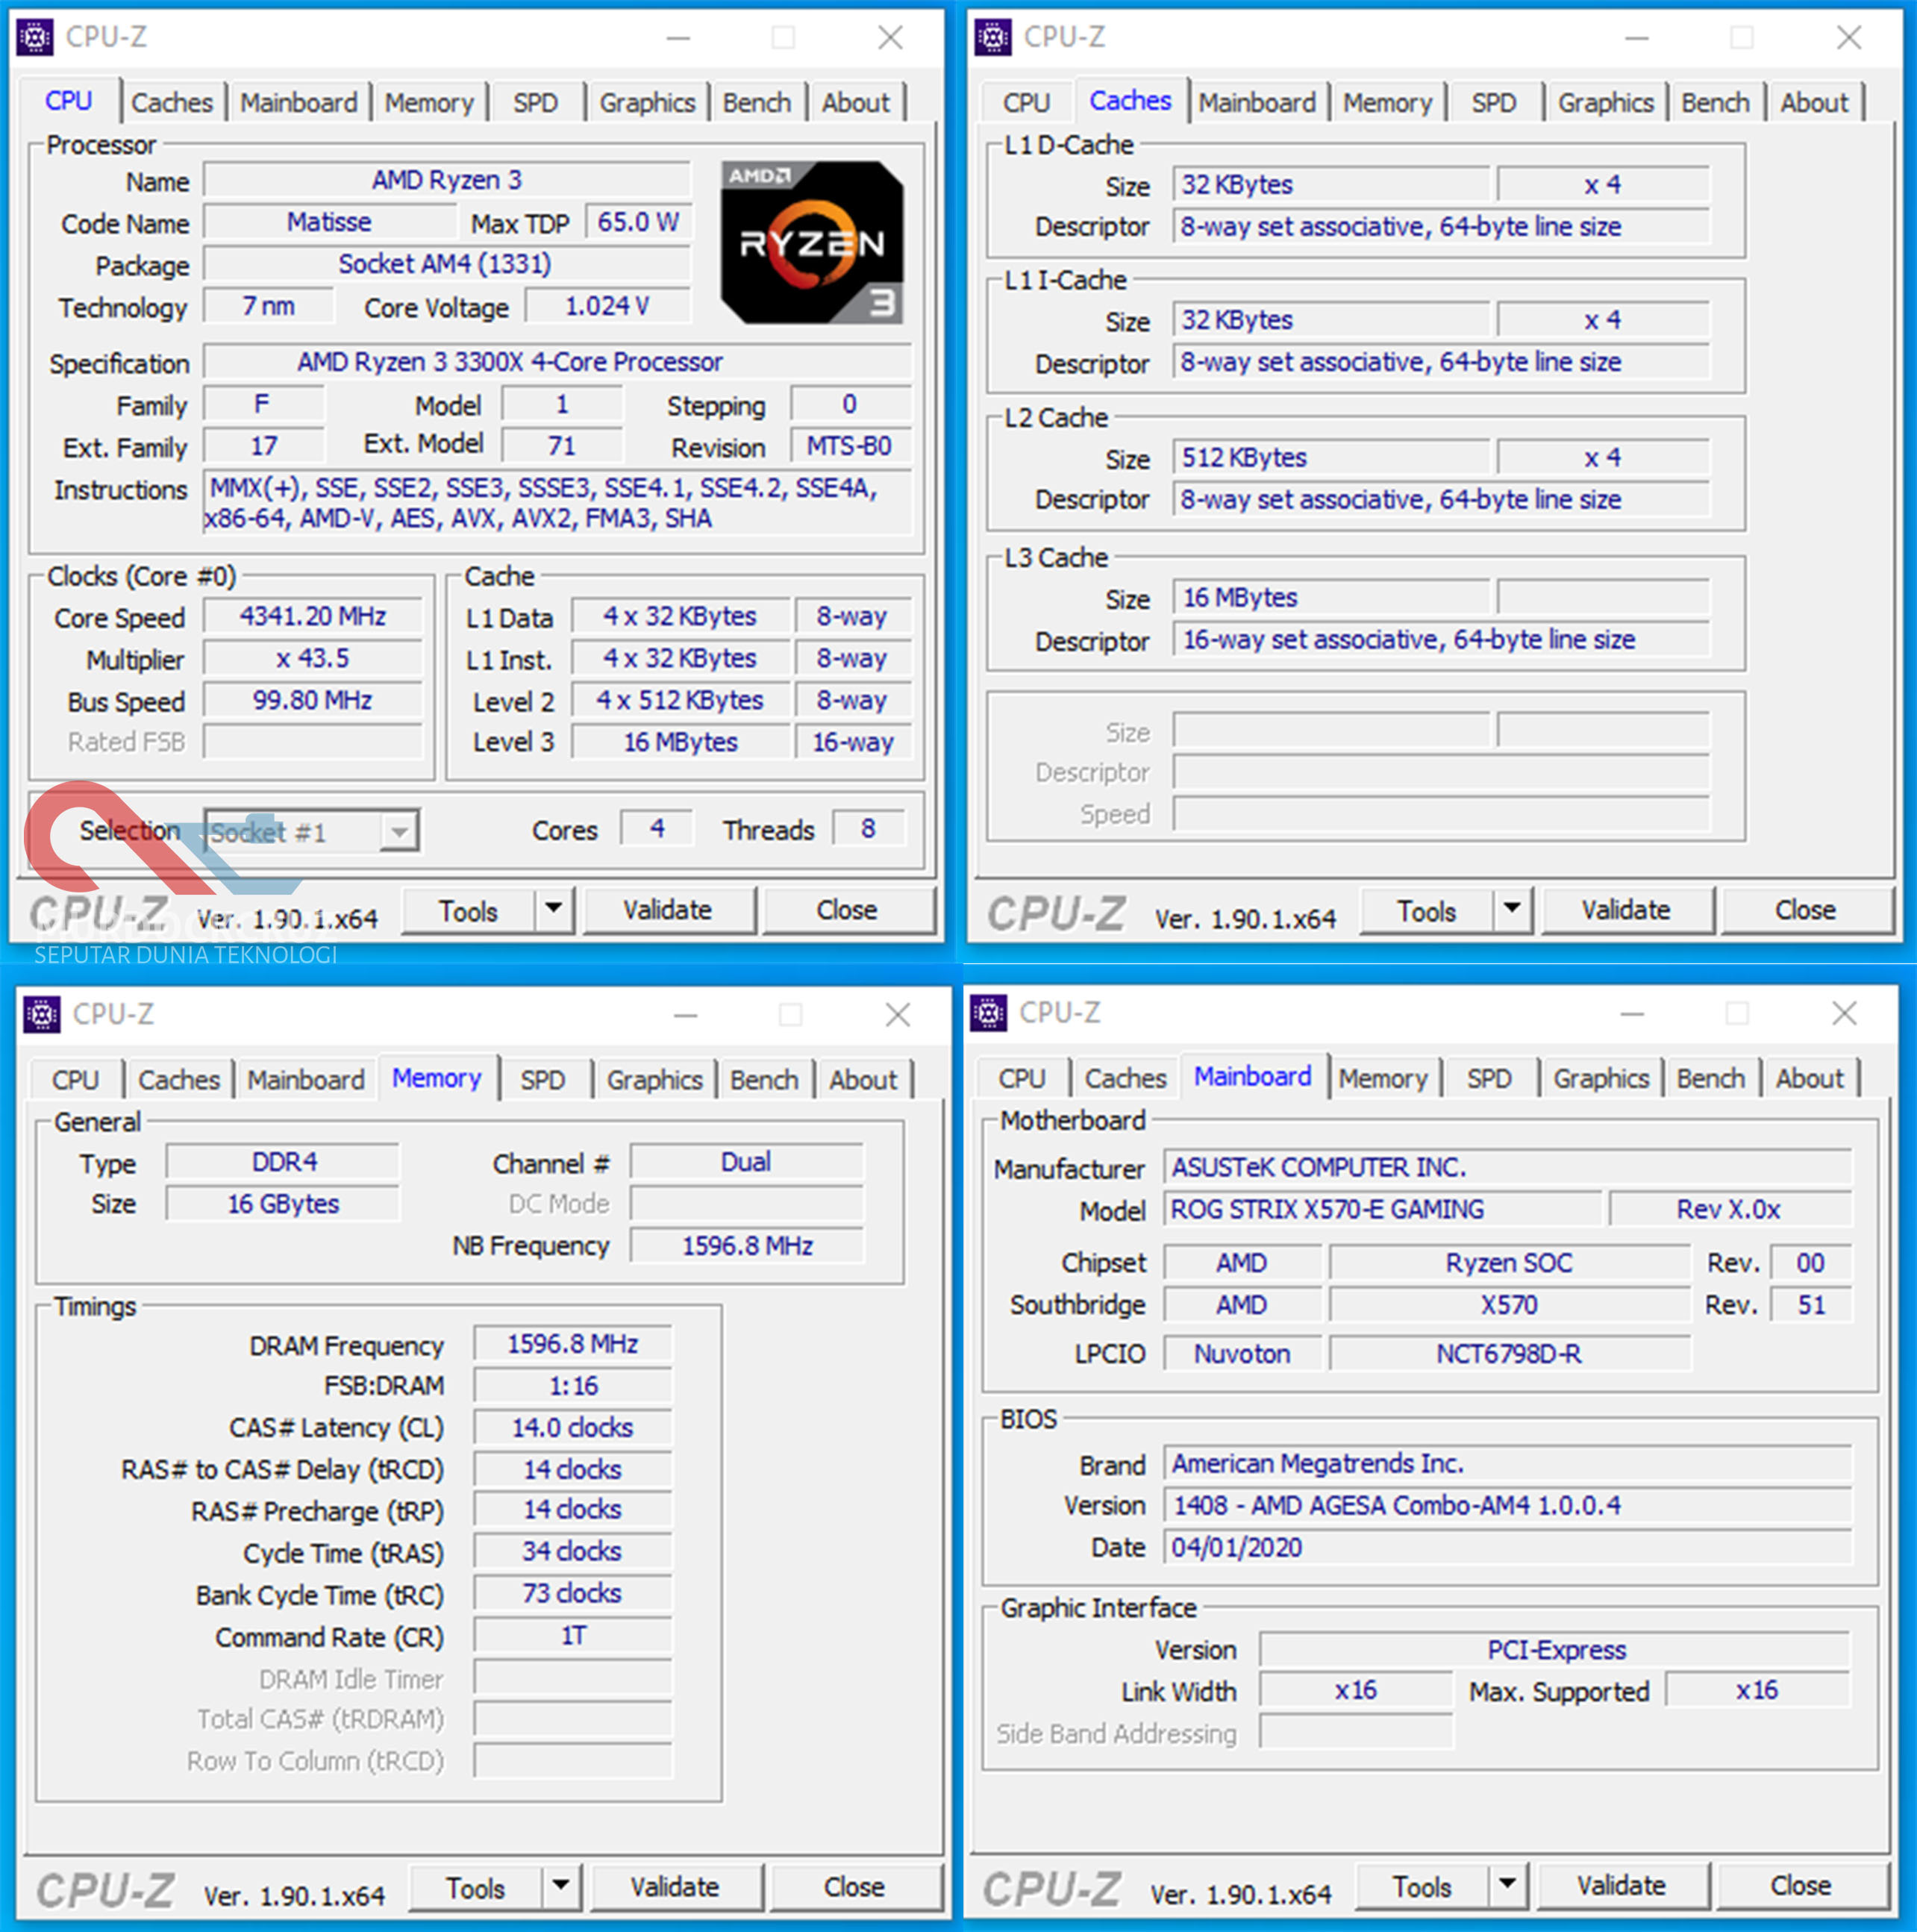
Task: Click CPU-Z app icon in Mainboard window title
Action: tap(988, 1013)
